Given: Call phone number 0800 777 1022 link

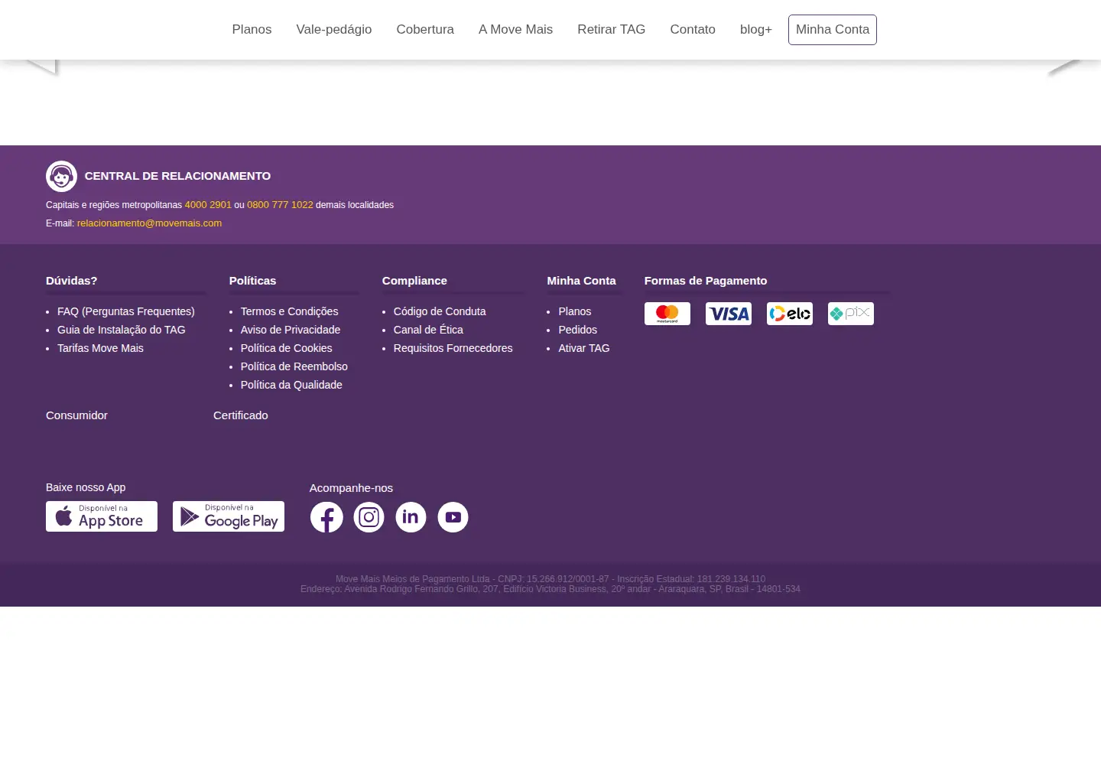Looking at the screenshot, I should point(280,205).
